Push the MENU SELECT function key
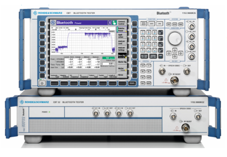 pyautogui.click(x=144, y=24)
